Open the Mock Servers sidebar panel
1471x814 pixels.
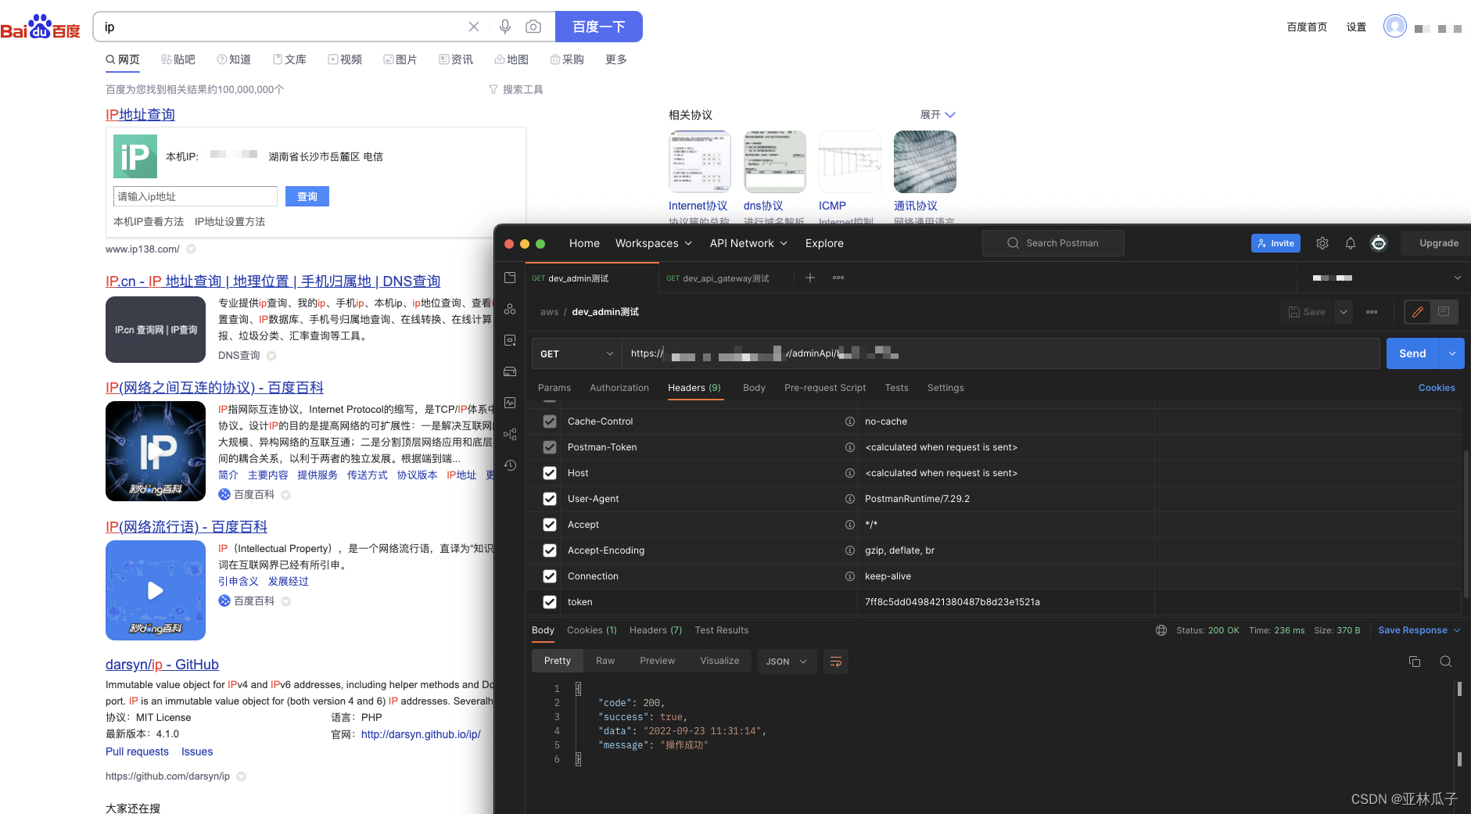(510, 371)
